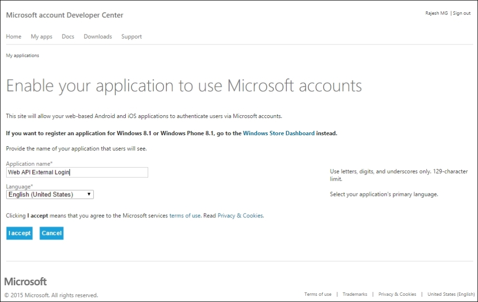The width and height of the screenshot is (478, 302).
Task: Open terms of use link above I accept
Action: (185, 216)
